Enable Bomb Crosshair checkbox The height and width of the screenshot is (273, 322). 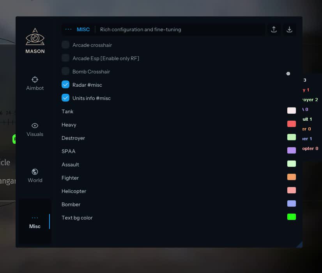tap(65, 71)
